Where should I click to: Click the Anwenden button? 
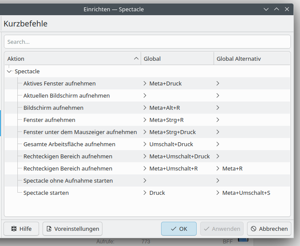[222, 229]
